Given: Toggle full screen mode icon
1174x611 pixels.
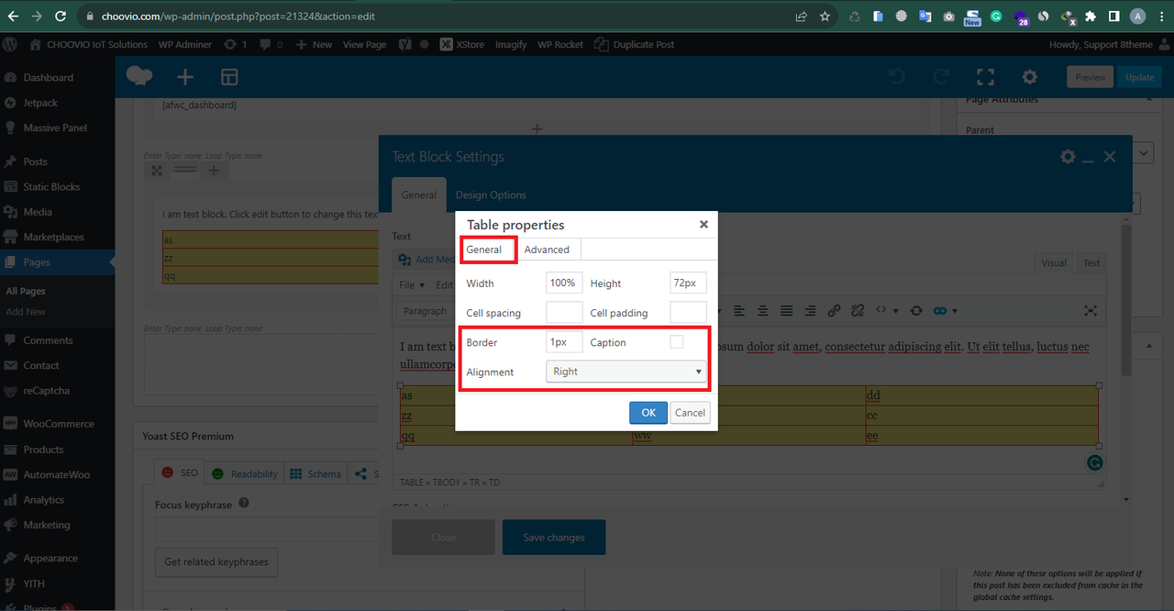Looking at the screenshot, I should click(x=985, y=77).
